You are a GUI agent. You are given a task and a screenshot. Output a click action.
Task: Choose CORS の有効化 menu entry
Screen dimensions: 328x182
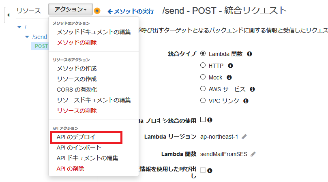click(x=77, y=90)
